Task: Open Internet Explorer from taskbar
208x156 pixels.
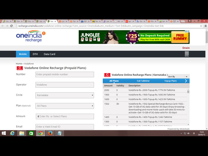Action: point(12,133)
